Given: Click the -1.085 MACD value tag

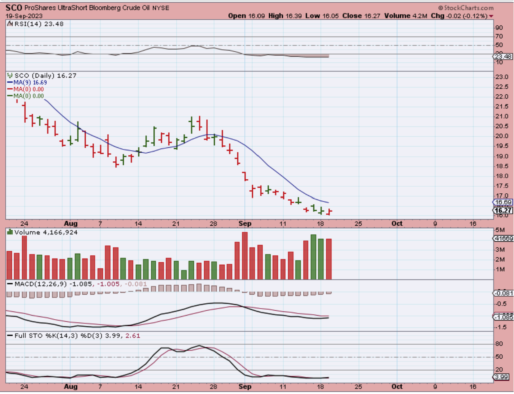Looking at the screenshot, I should [504, 317].
